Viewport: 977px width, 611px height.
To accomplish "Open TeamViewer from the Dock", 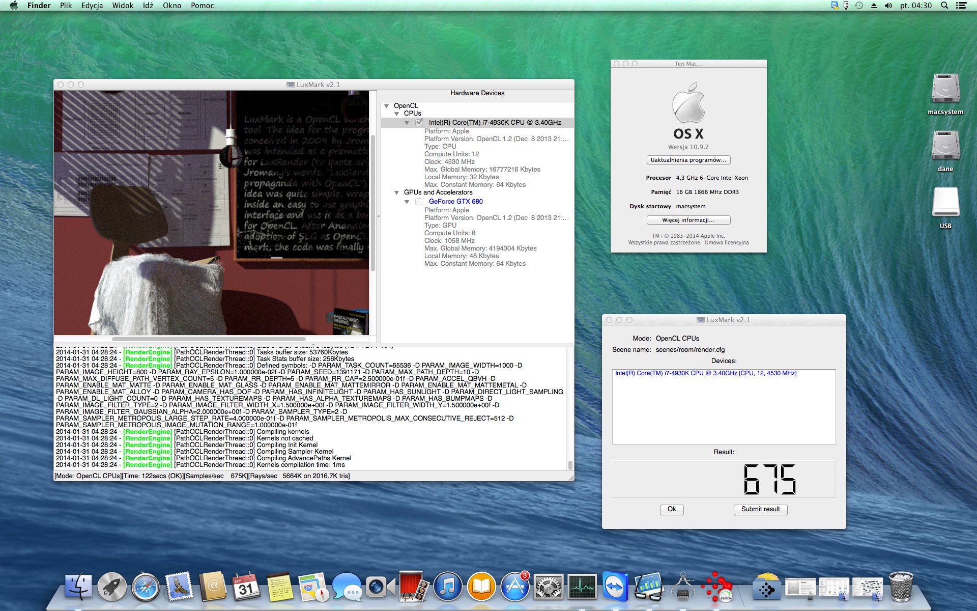I will click(x=616, y=587).
